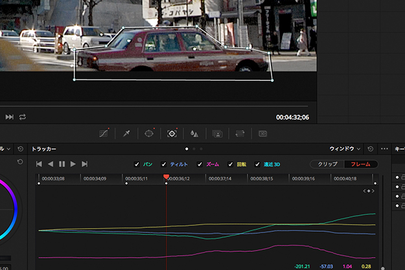405x270 pixels.
Task: Open the Blur palette icon
Action: point(194,133)
